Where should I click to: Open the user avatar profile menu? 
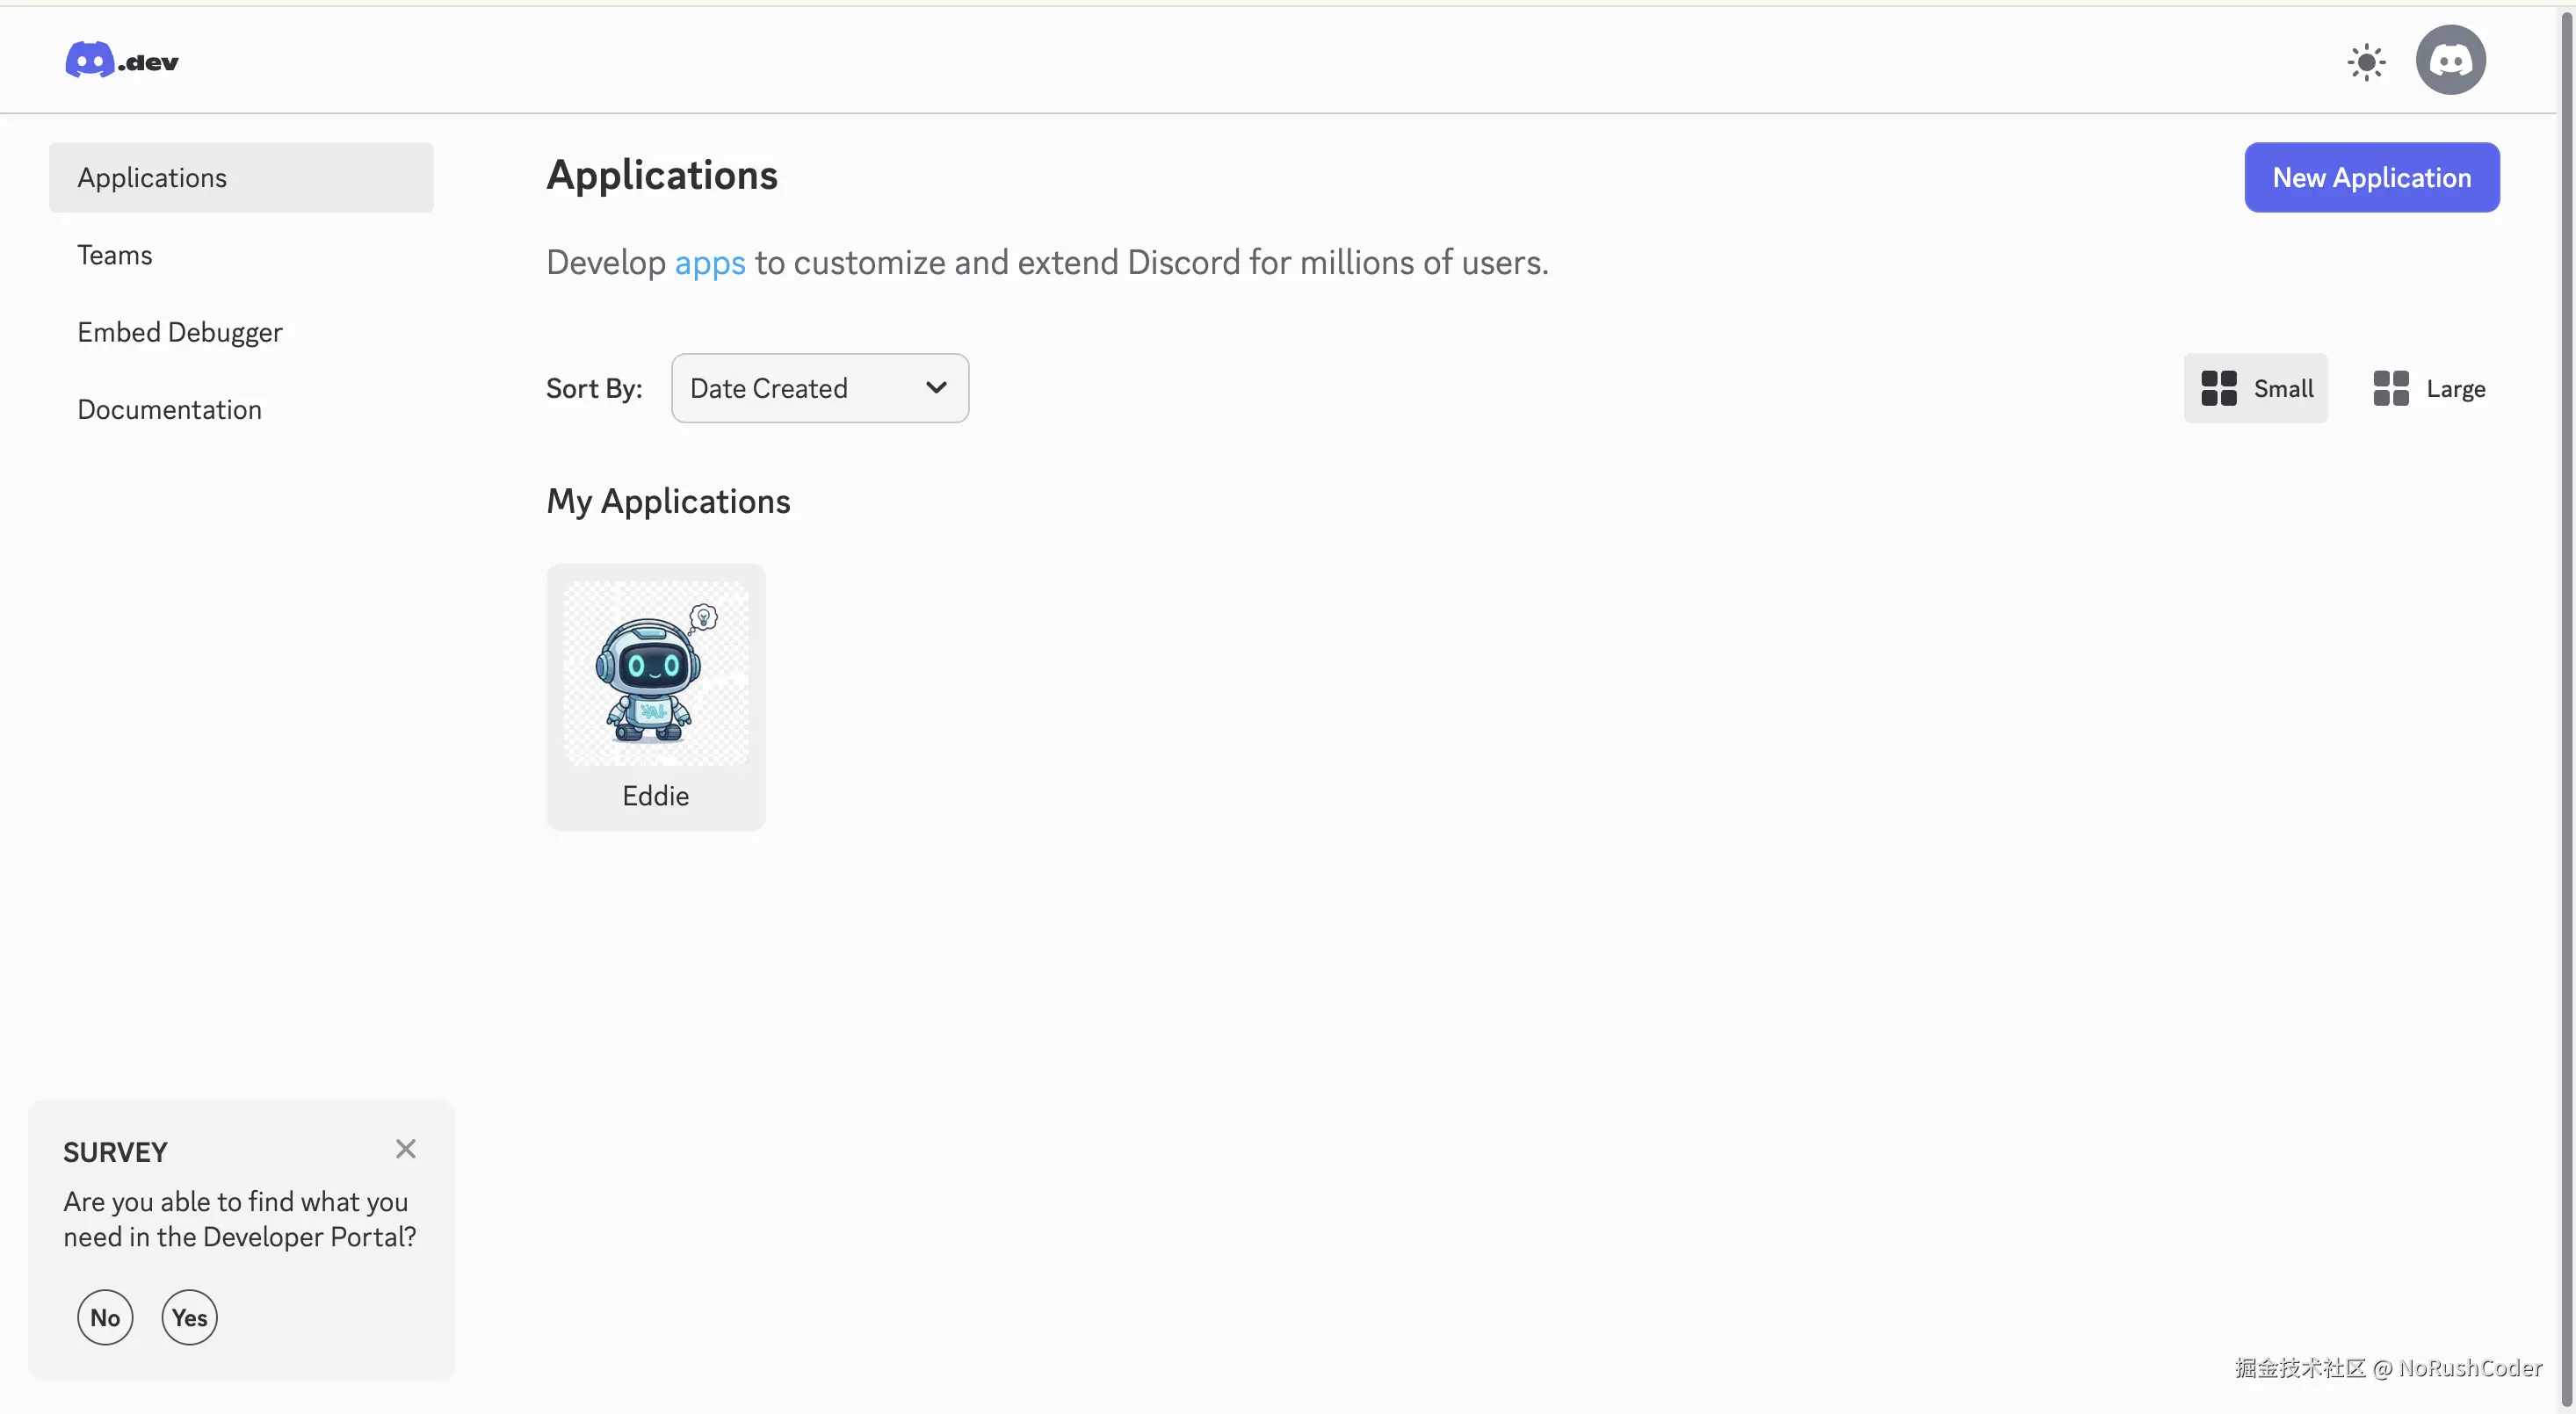click(x=2450, y=60)
